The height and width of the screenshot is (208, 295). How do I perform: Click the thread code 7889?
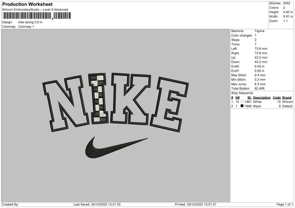pos(248,106)
